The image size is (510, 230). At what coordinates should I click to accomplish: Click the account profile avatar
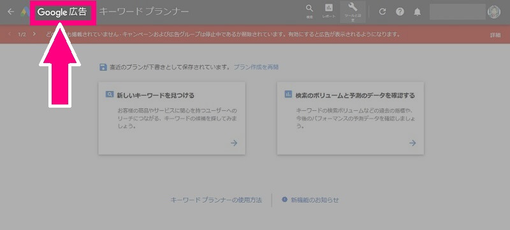[x=494, y=11]
